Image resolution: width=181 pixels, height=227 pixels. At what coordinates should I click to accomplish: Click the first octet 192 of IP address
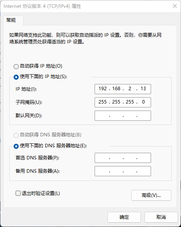coord(102,89)
